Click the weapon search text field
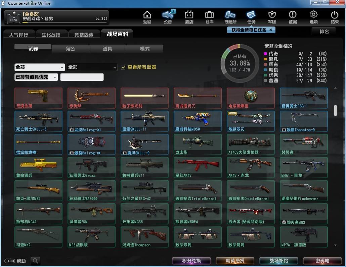This screenshot has height=267, width=346. [82, 77]
